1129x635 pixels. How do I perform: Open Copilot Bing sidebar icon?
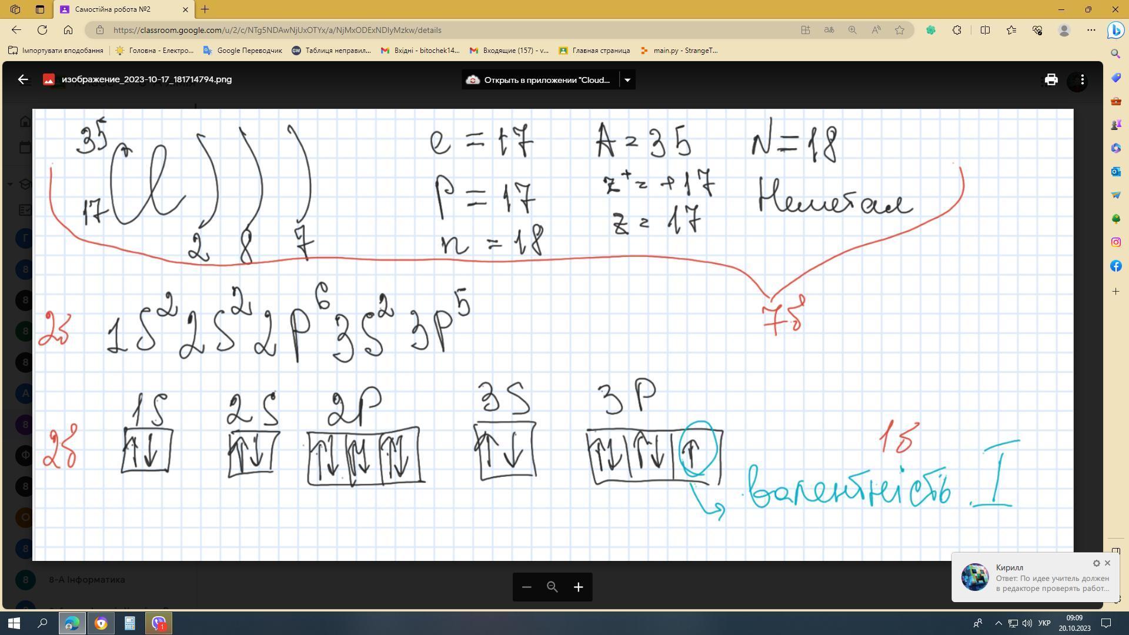click(x=1115, y=30)
